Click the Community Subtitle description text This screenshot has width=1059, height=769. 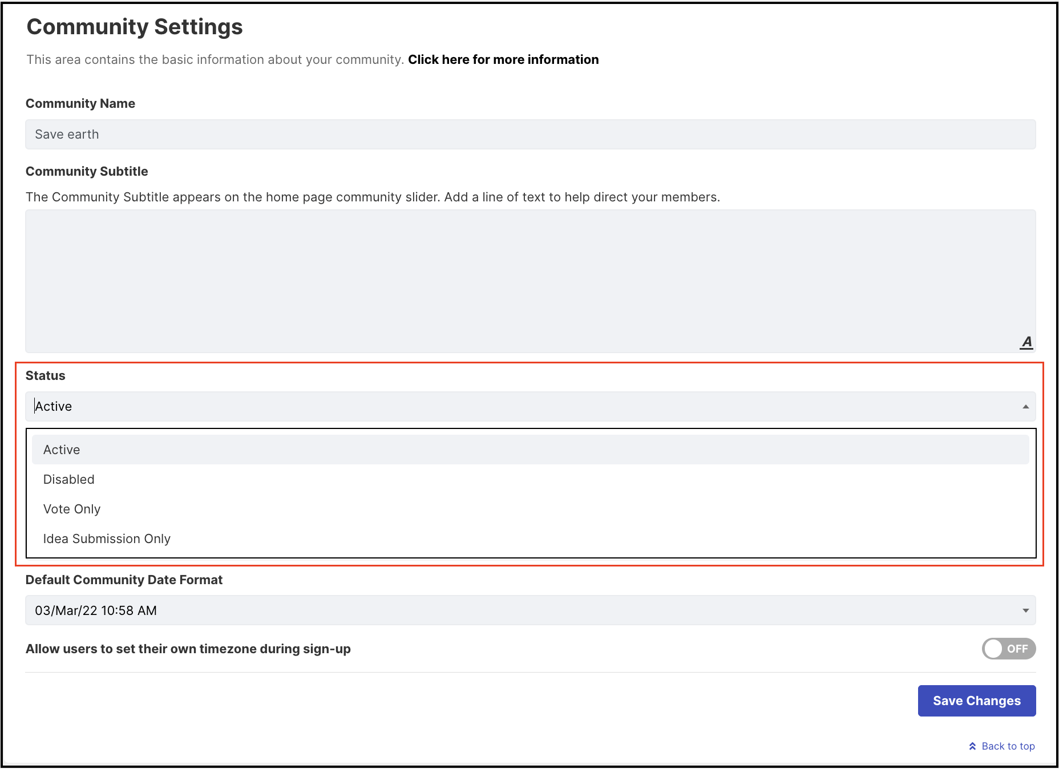[373, 197]
